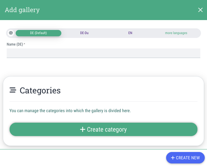Click the Categories section heading

coord(40,90)
